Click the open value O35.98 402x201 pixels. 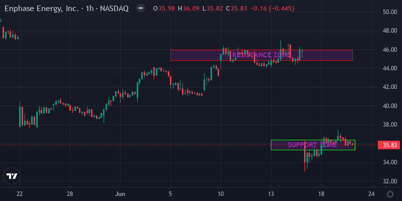pos(164,9)
